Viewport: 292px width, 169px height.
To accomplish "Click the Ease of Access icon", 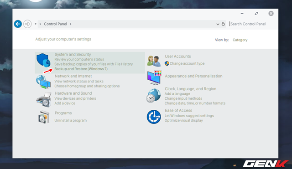I will click(x=154, y=117).
